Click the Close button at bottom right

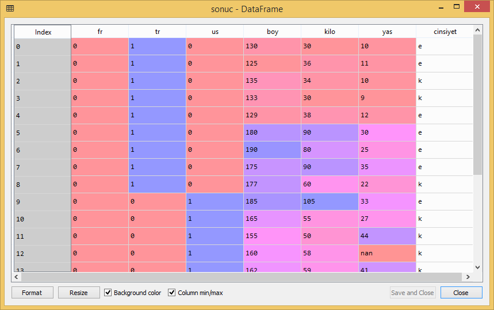pyautogui.click(x=461, y=293)
